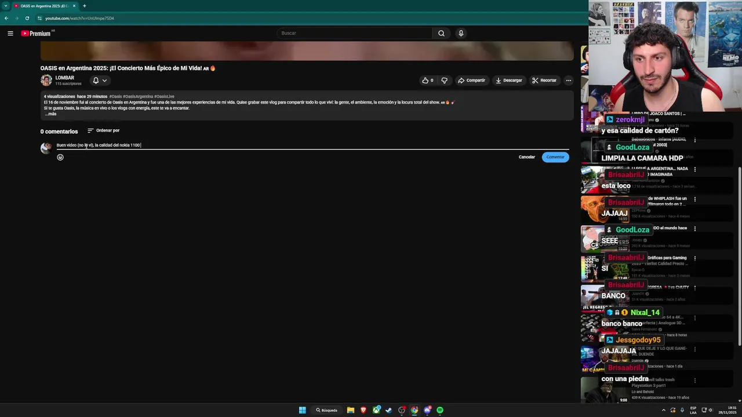
Task: Open the LOMBAR channel name link
Action: tap(65, 78)
